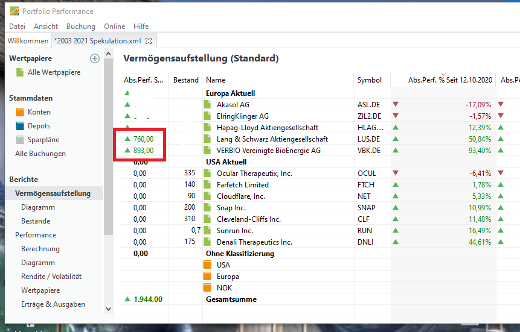520x332 pixels.
Task: Click the blue Depots icon
Action: click(x=20, y=126)
